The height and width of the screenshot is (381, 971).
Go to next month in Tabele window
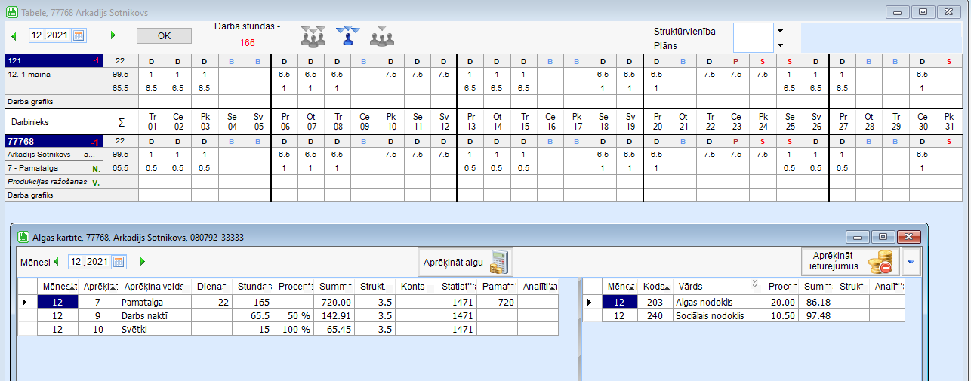tap(113, 35)
